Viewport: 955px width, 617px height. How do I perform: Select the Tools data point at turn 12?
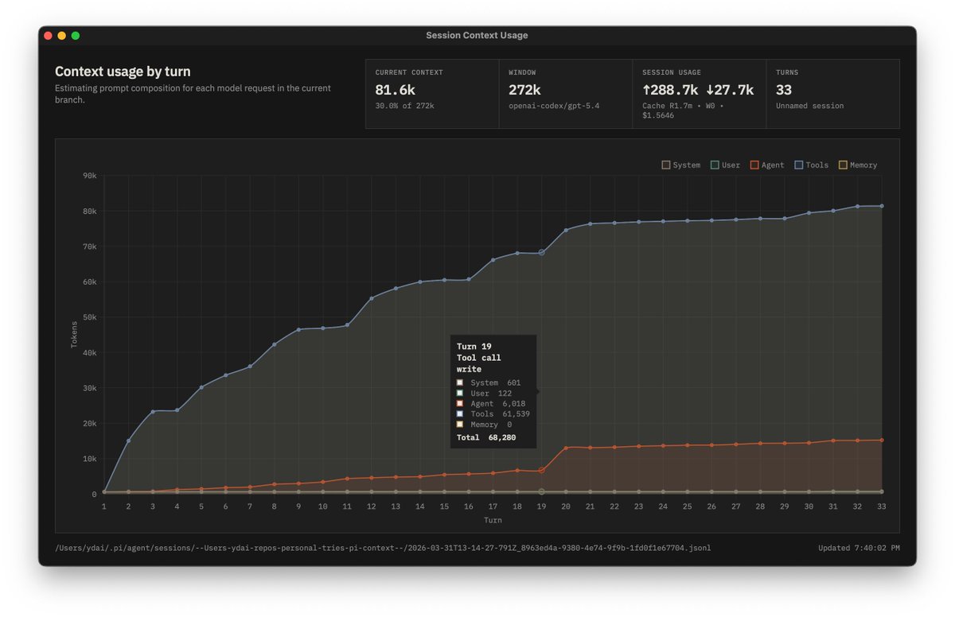(x=371, y=298)
